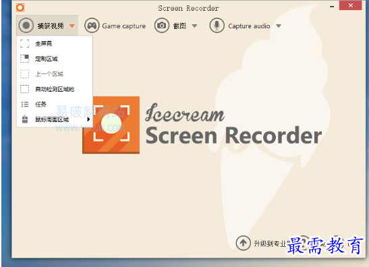Click 升级到专业 upgrade to Pro link
This screenshot has width=369, height=267.
261,243
